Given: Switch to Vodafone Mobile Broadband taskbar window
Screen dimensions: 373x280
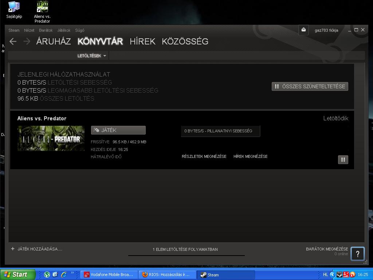Looking at the screenshot, I should click(110, 275).
